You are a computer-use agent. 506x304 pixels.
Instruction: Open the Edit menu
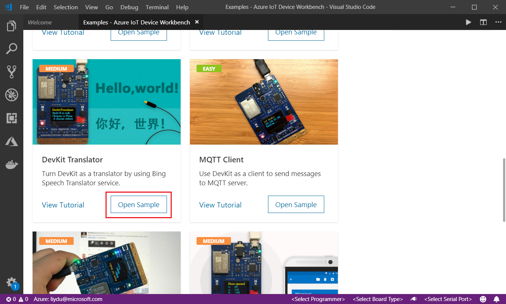41,7
